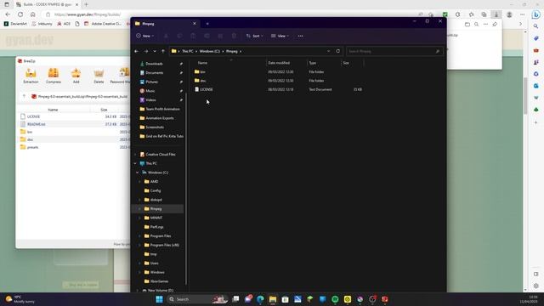Click the Delete trash icon in File Explorer toolbar

click(x=234, y=36)
